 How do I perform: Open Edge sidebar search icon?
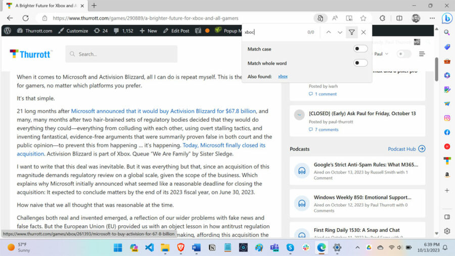[447, 32]
